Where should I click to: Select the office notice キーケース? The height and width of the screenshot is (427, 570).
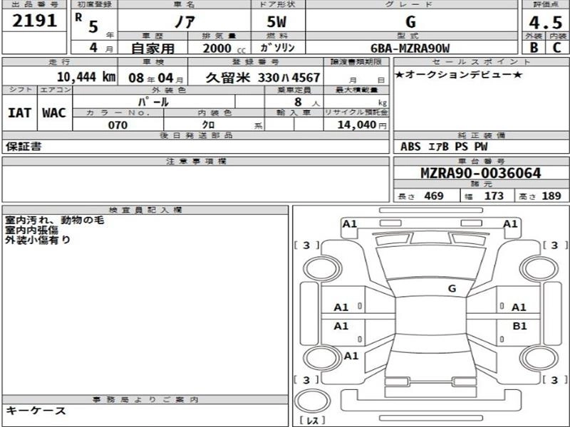click(x=36, y=411)
